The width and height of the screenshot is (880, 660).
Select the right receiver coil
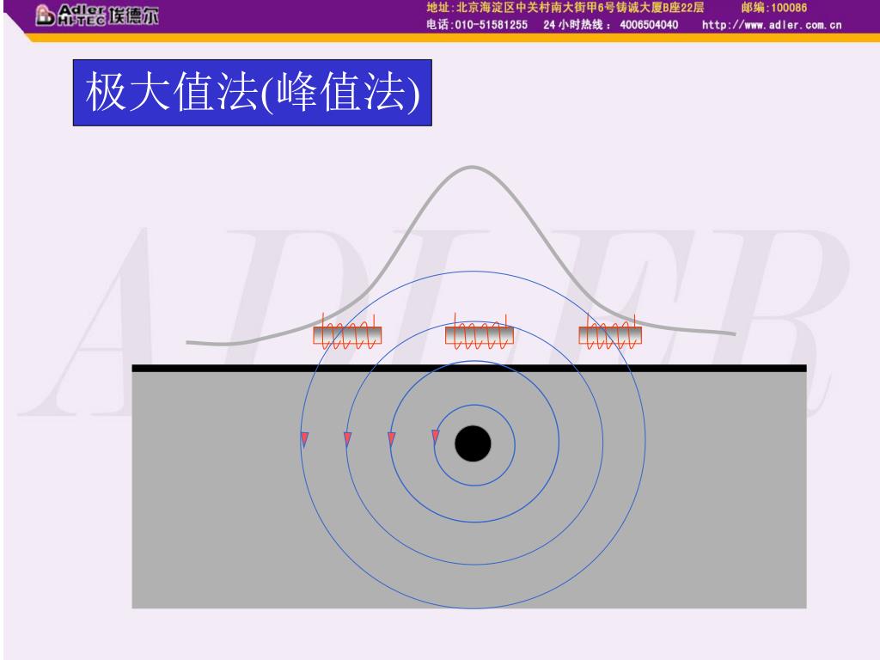[x=610, y=333]
